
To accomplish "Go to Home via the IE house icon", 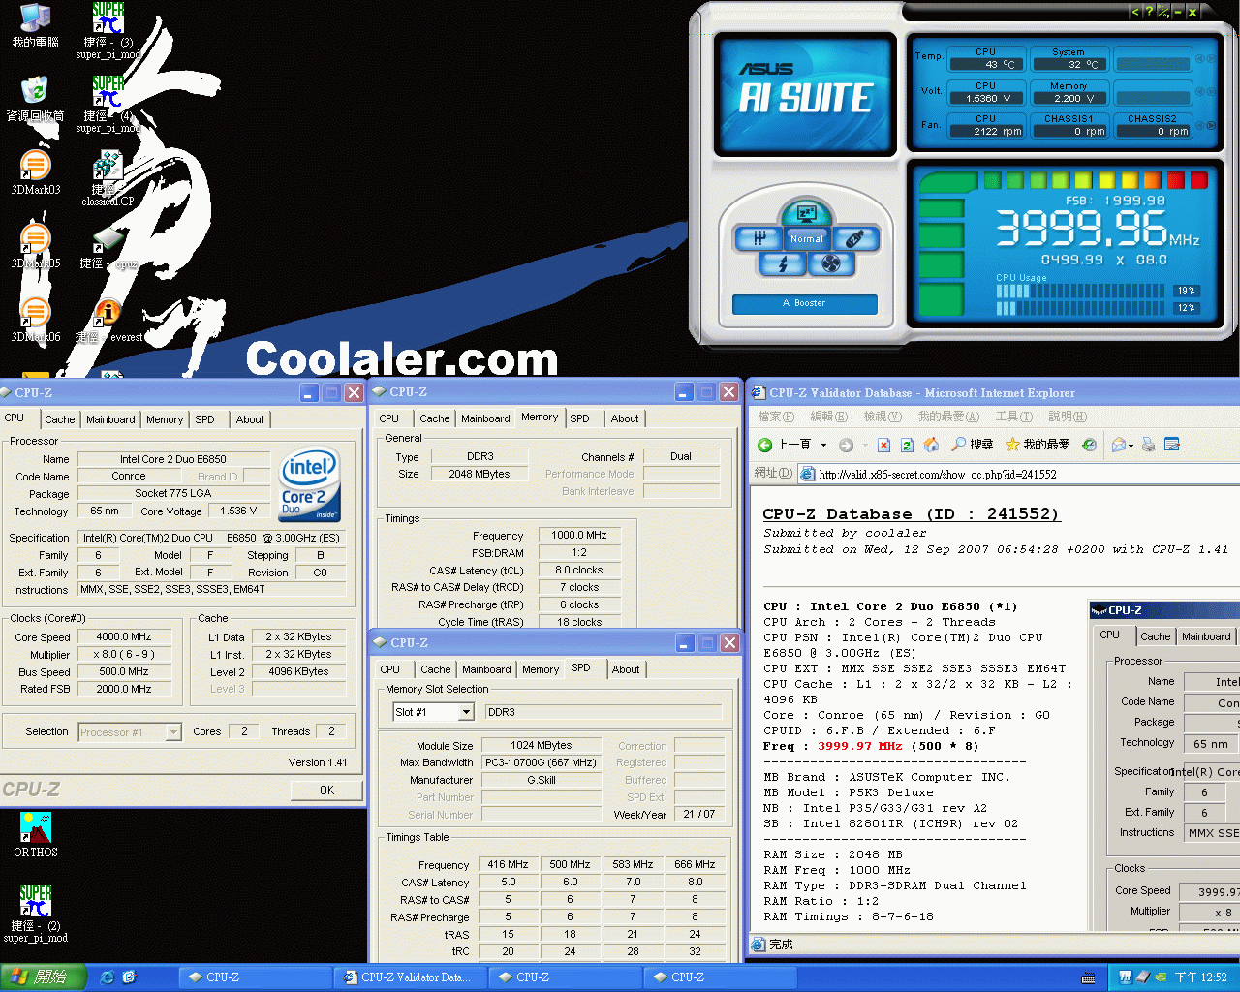I will point(931,445).
